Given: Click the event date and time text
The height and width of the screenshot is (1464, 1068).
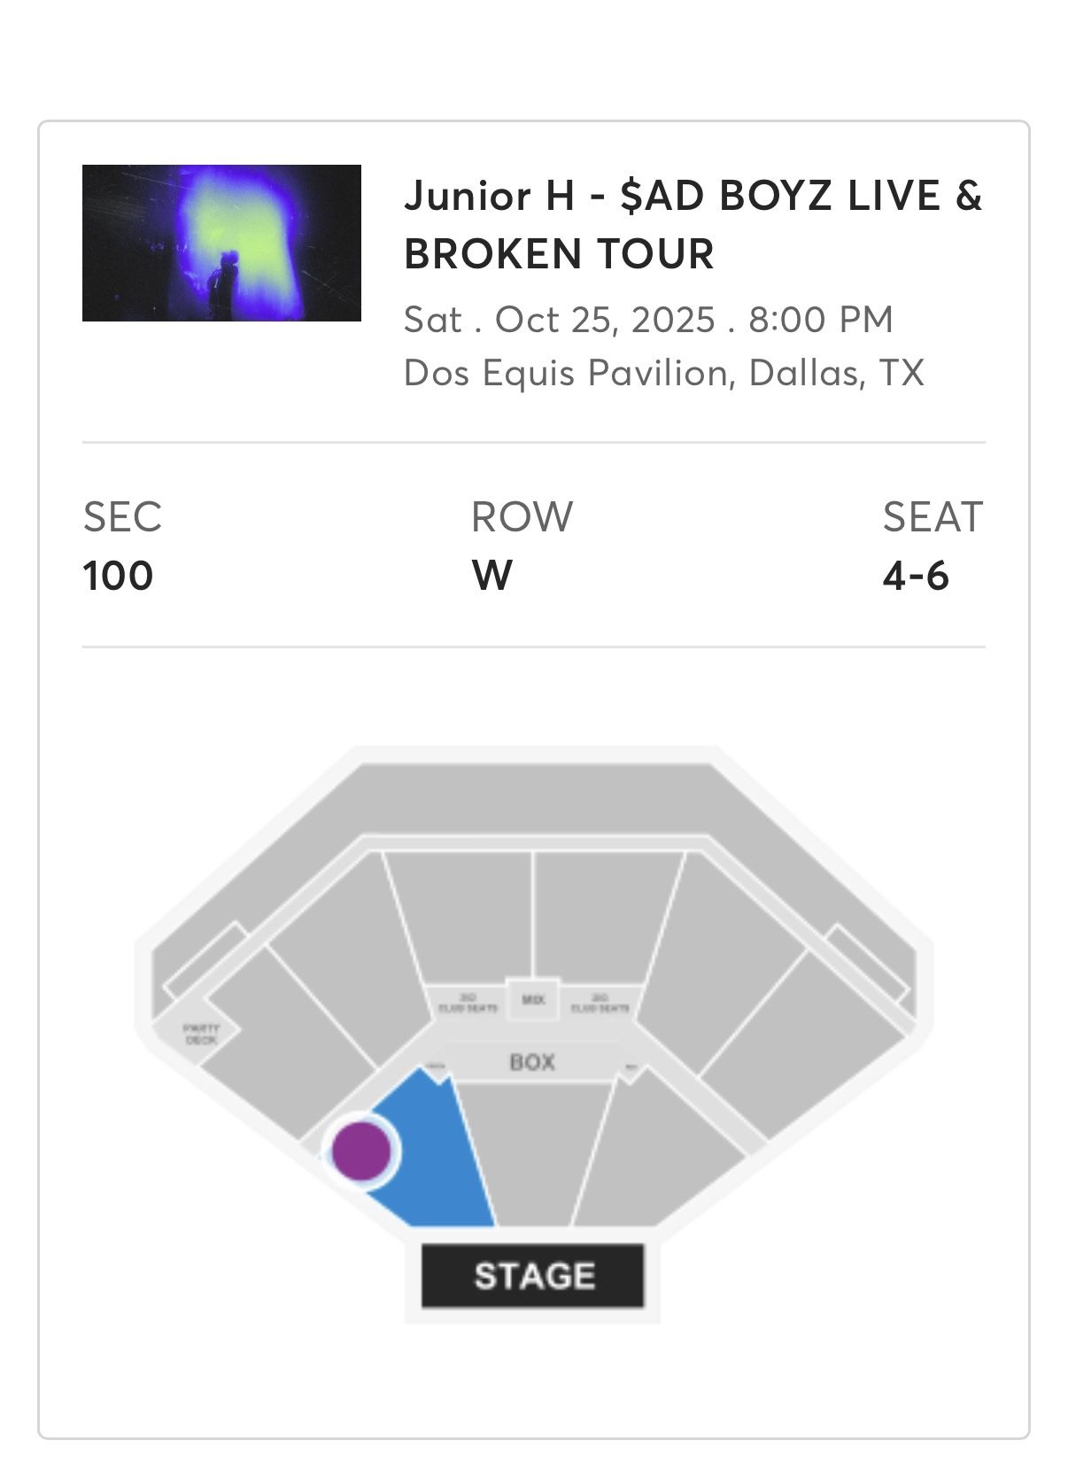Looking at the screenshot, I should 648,319.
